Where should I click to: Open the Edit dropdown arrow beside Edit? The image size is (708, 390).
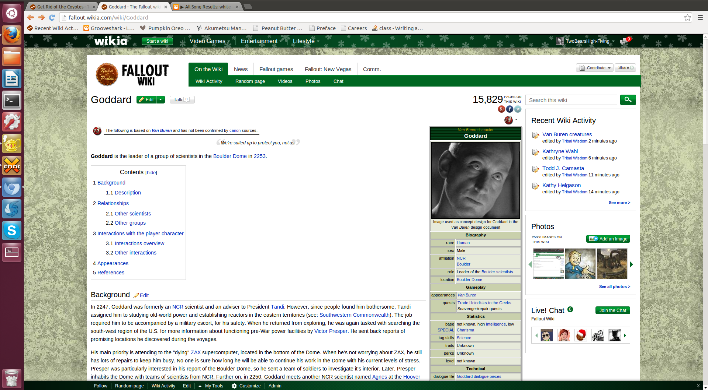coord(161,99)
